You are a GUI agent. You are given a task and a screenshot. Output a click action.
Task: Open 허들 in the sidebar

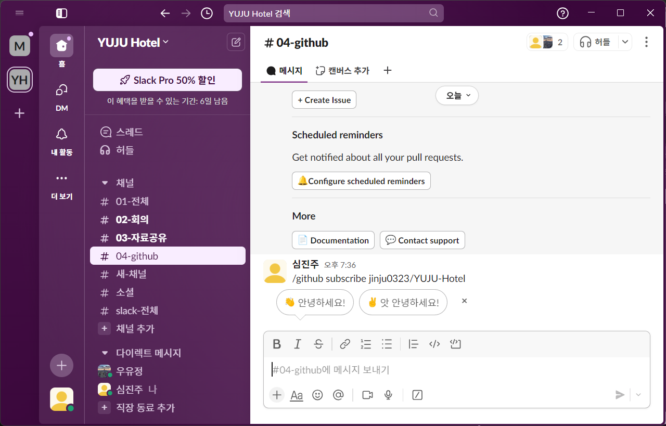click(x=168, y=150)
